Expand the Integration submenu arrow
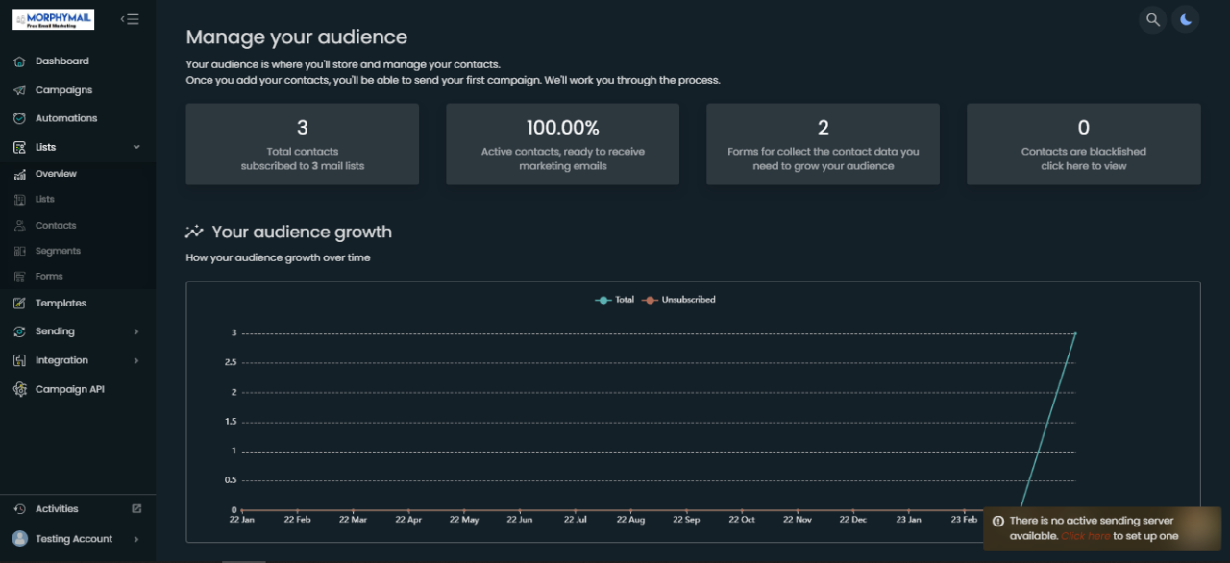 click(x=136, y=361)
